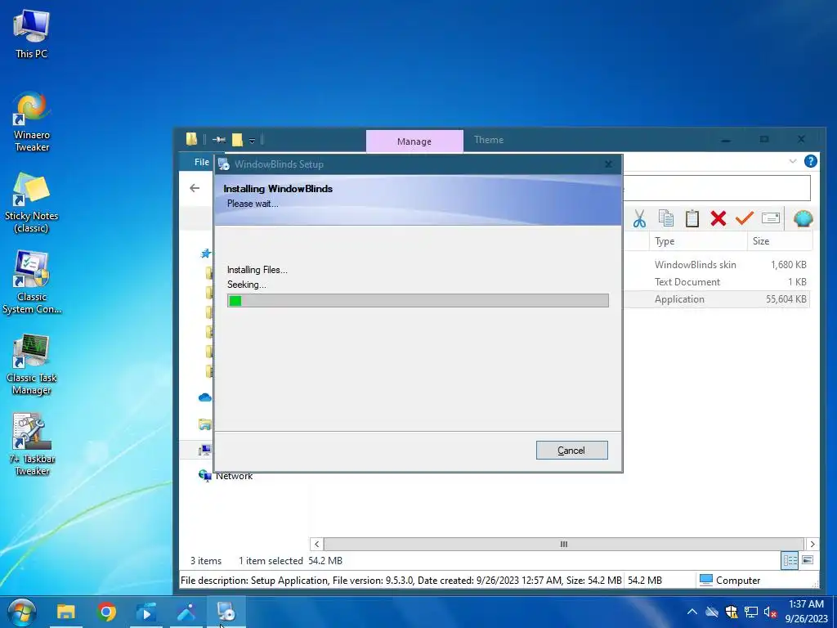837x628 pixels.
Task: Click OneDrive cloud in navigation pane
Action: pyautogui.click(x=205, y=397)
